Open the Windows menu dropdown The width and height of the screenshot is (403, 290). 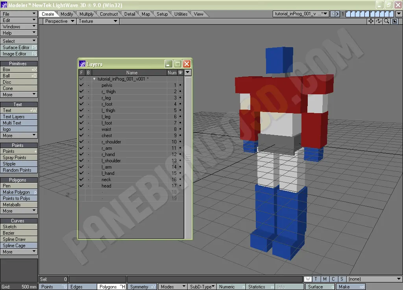(19, 27)
